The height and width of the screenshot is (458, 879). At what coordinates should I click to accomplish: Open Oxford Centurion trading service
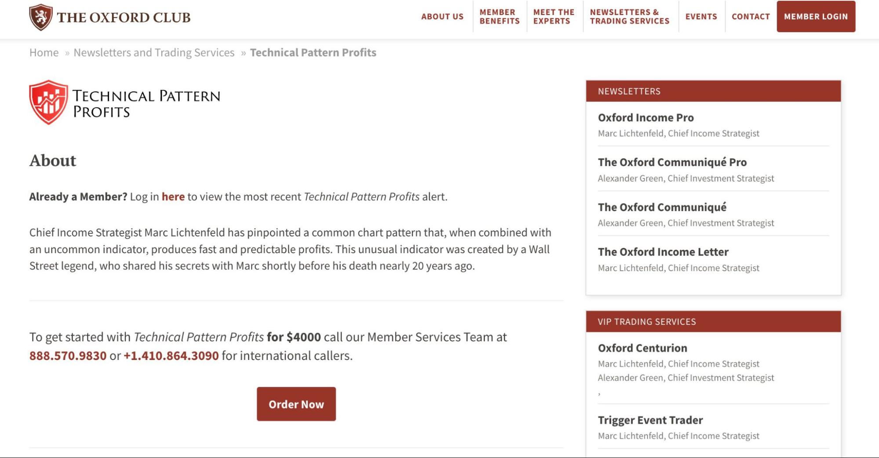(x=642, y=348)
